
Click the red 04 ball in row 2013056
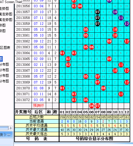[x=80, y=6]
